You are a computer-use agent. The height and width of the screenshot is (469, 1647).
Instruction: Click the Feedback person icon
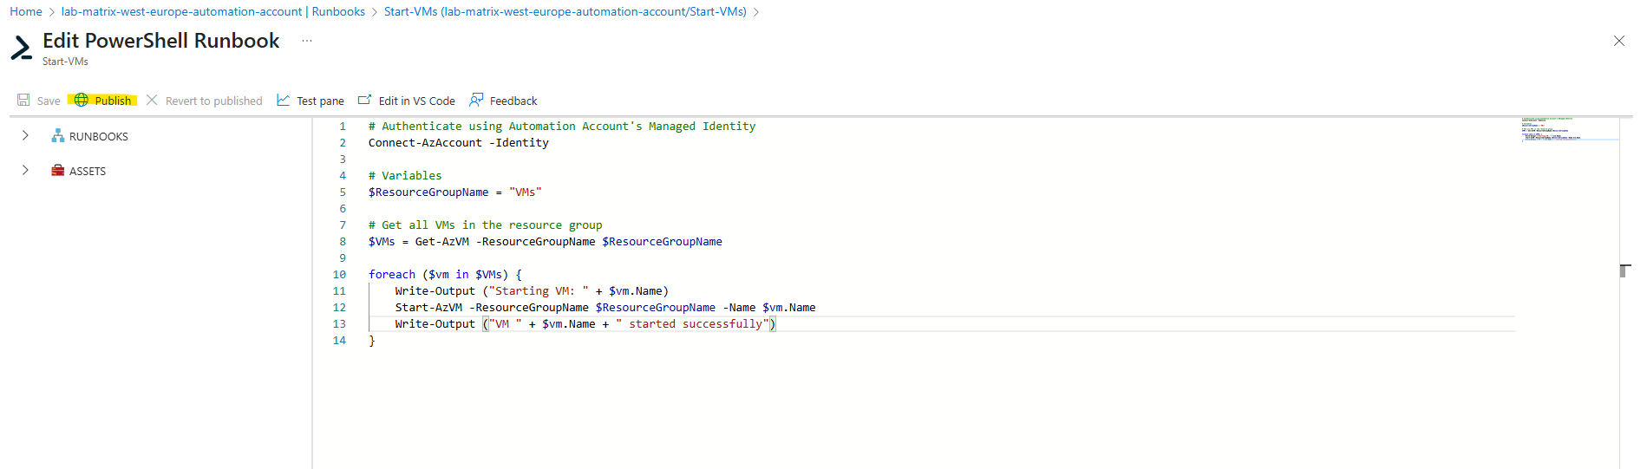[x=476, y=101]
